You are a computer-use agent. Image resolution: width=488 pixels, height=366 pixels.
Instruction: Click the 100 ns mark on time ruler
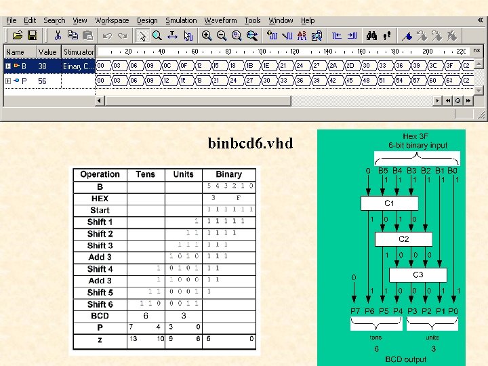pos(262,52)
